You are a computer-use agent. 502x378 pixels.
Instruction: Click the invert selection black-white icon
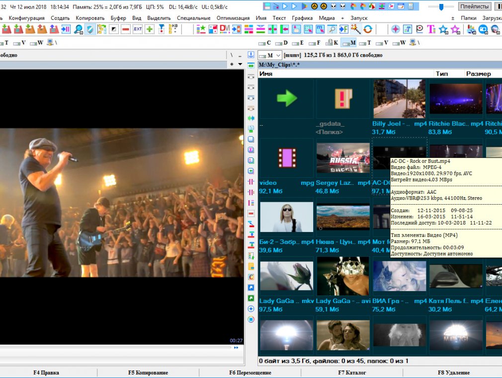(x=114, y=29)
